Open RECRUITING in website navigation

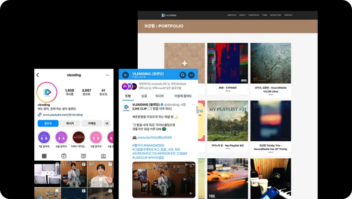tap(275, 15)
